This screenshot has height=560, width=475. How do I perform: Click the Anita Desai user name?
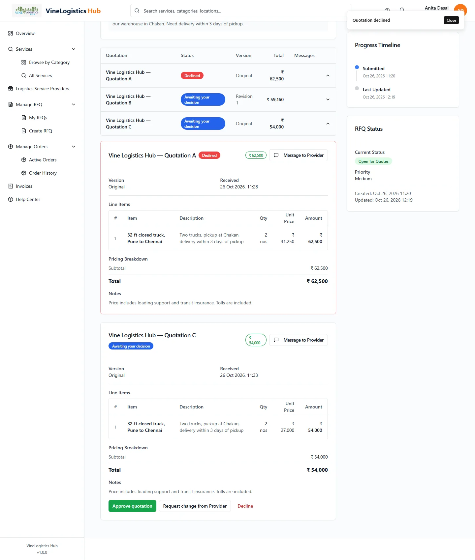(x=436, y=8)
